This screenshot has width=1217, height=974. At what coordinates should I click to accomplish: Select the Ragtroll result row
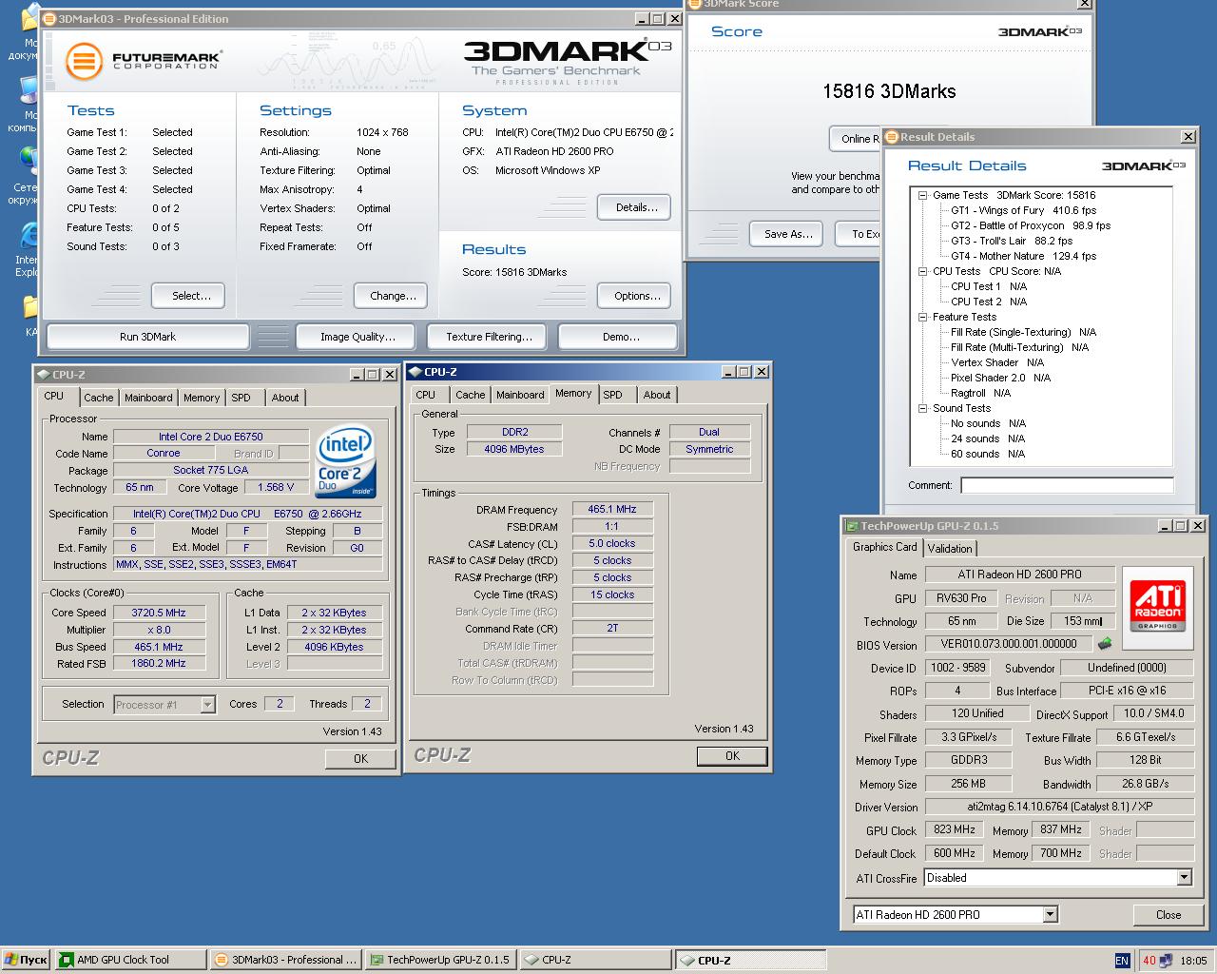click(980, 393)
